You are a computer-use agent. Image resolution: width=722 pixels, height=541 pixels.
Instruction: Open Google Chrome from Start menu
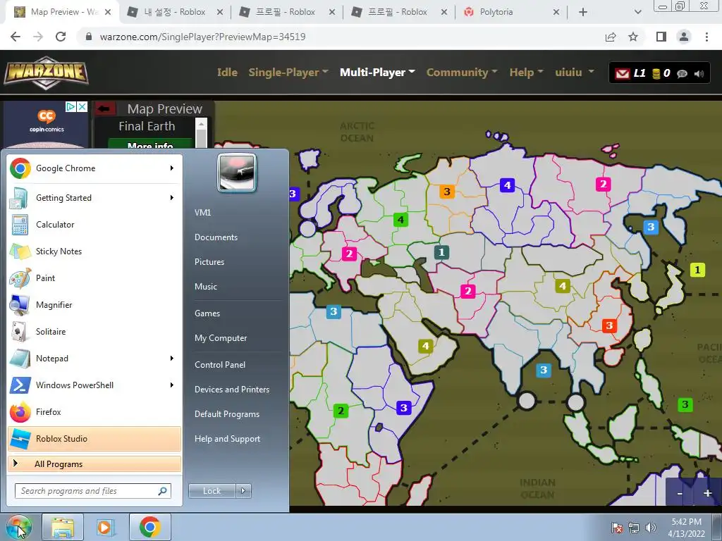click(x=94, y=168)
